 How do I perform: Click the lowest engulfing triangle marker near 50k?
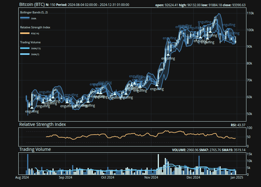coord(32,108)
